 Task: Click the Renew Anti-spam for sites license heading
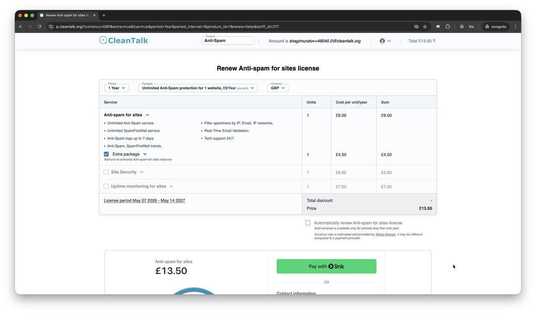click(x=268, y=68)
